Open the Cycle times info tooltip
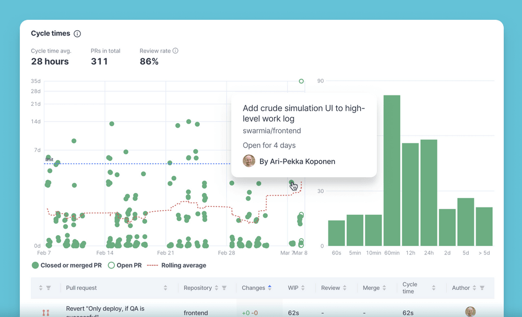522x317 pixels. tap(77, 33)
